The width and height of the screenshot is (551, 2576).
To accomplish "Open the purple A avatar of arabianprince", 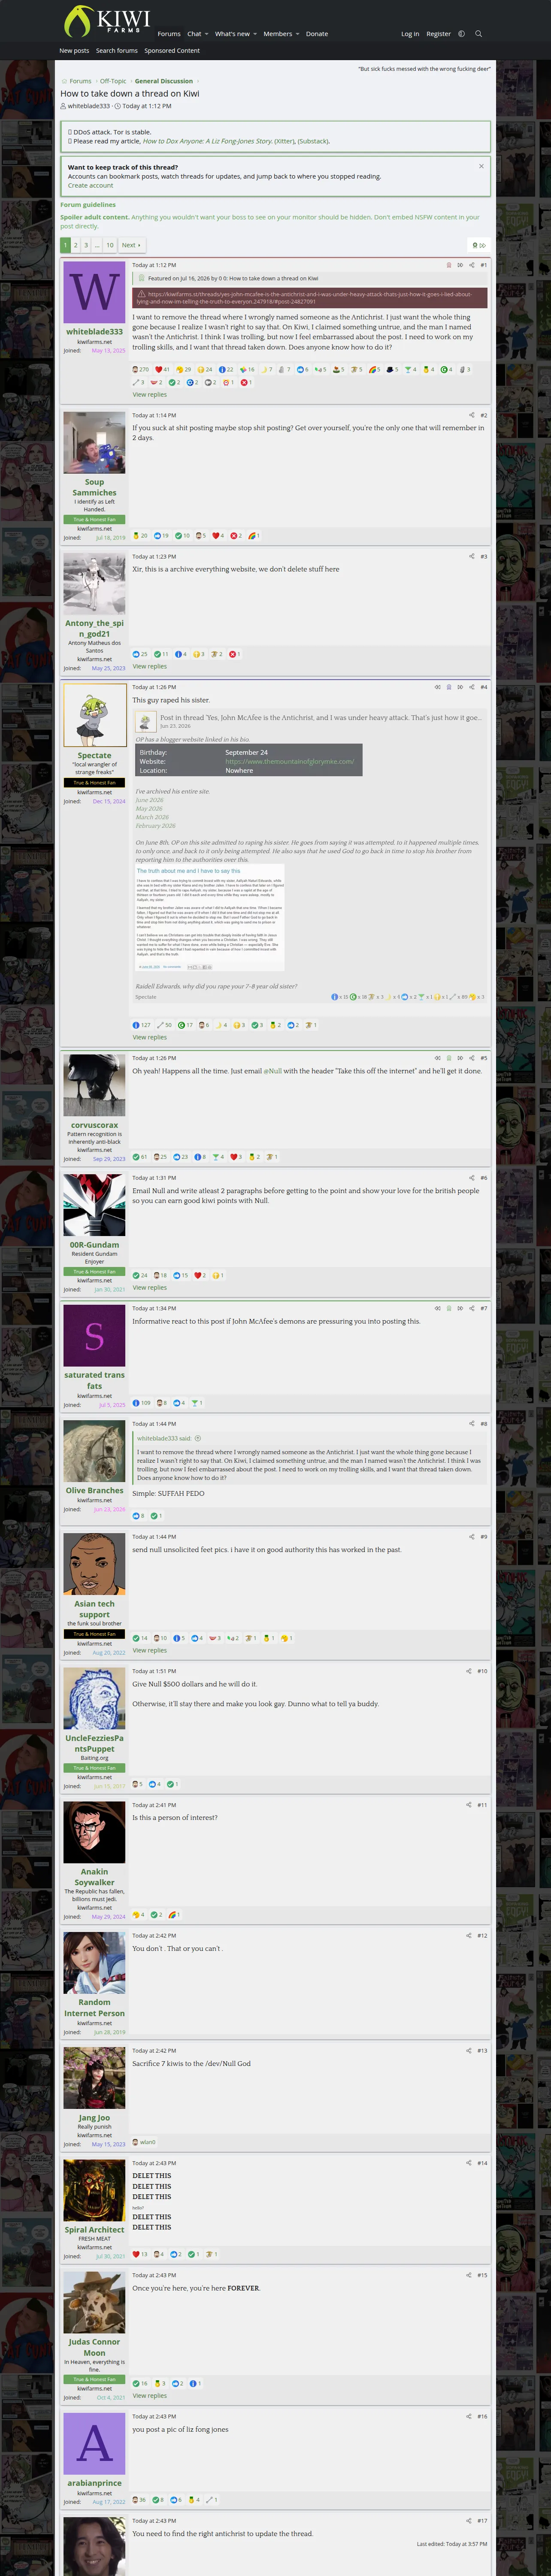I will pos(94,2443).
